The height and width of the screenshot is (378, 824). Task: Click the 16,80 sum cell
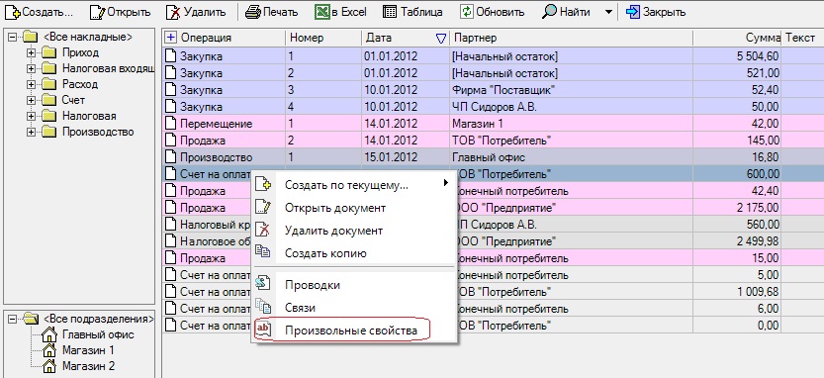pyautogui.click(x=737, y=157)
